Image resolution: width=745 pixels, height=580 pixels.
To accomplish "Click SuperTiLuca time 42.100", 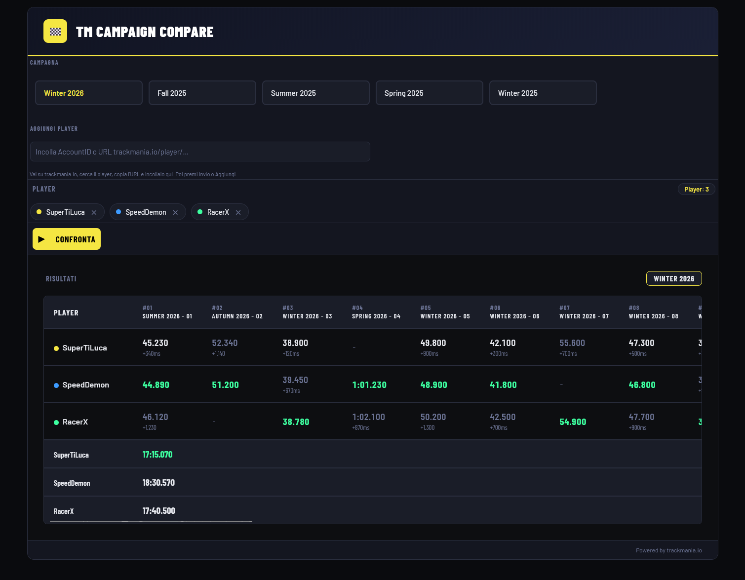I will click(x=503, y=343).
